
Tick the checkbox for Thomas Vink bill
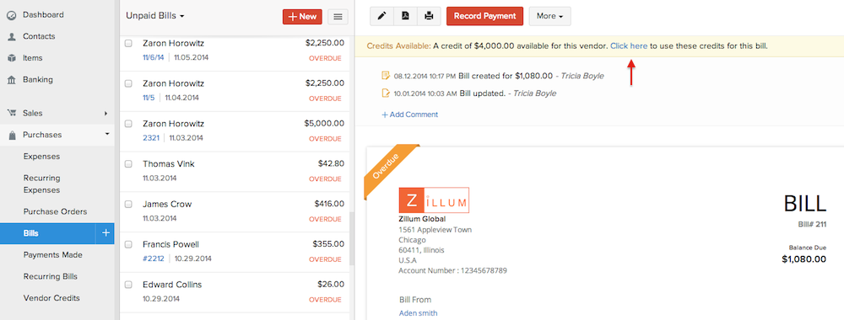[x=128, y=163]
